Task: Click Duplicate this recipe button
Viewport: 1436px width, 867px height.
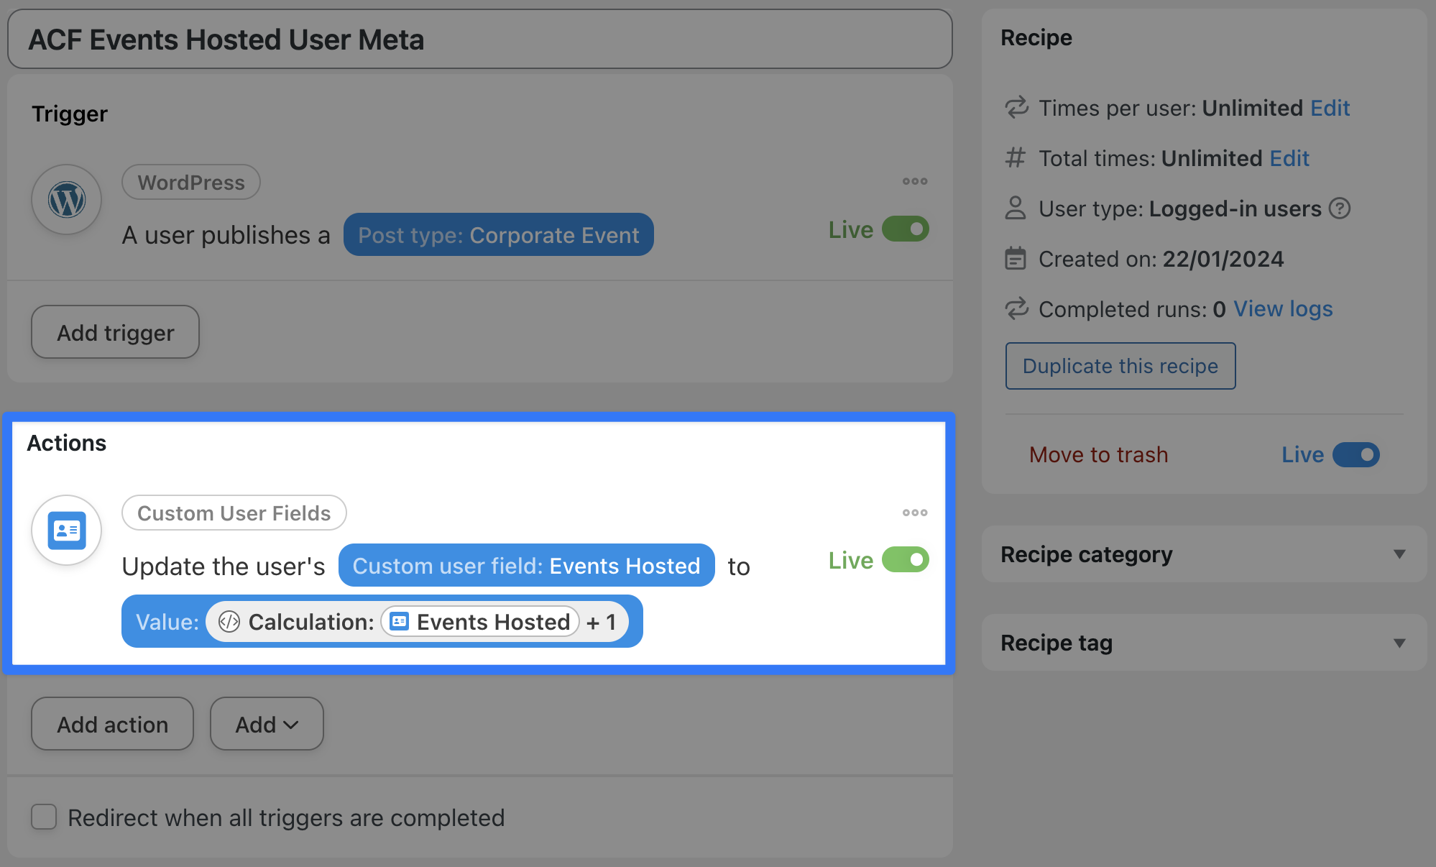Action: 1120,366
